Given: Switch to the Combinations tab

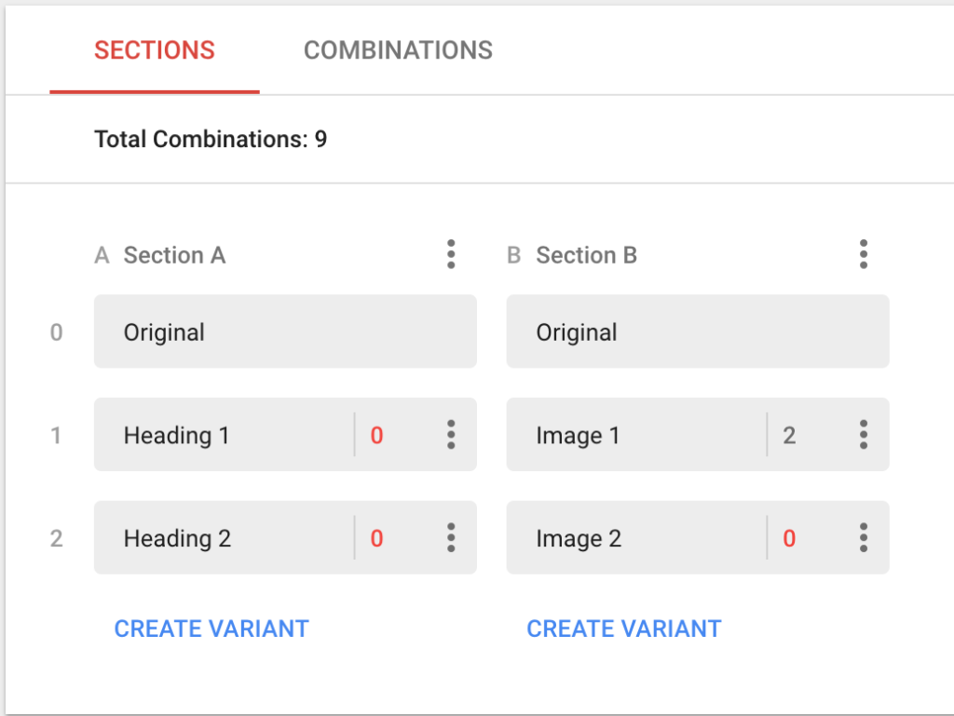Looking at the screenshot, I should (x=398, y=50).
